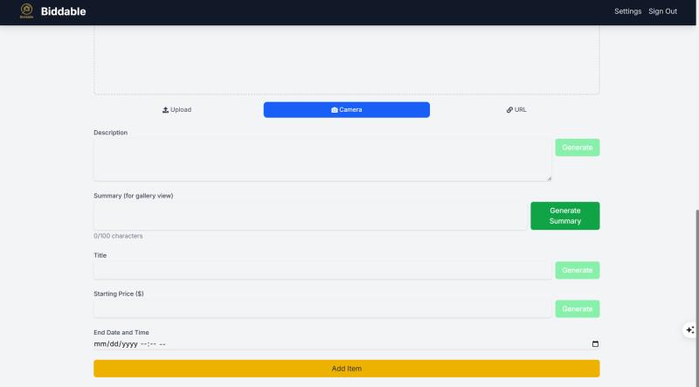This screenshot has width=699, height=387.
Task: Click the End Date and Time field
Action: [346, 343]
